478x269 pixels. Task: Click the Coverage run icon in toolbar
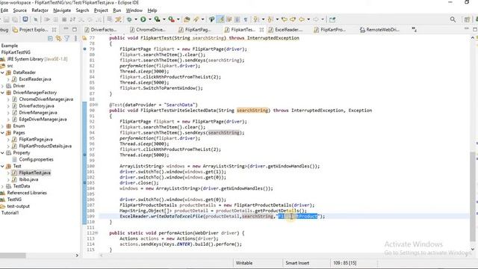157,19
